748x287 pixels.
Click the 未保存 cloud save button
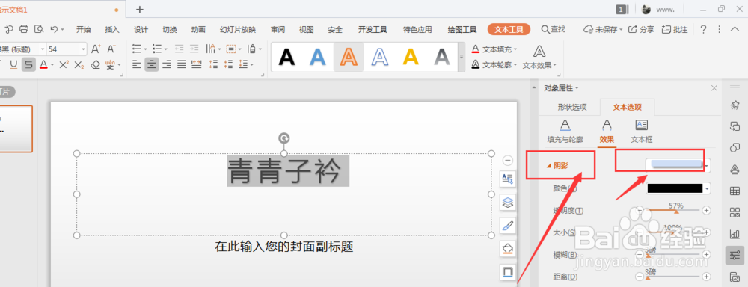tap(604, 30)
